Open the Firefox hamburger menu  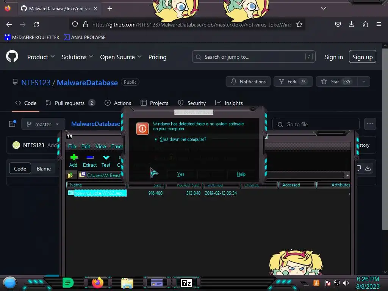379,24
